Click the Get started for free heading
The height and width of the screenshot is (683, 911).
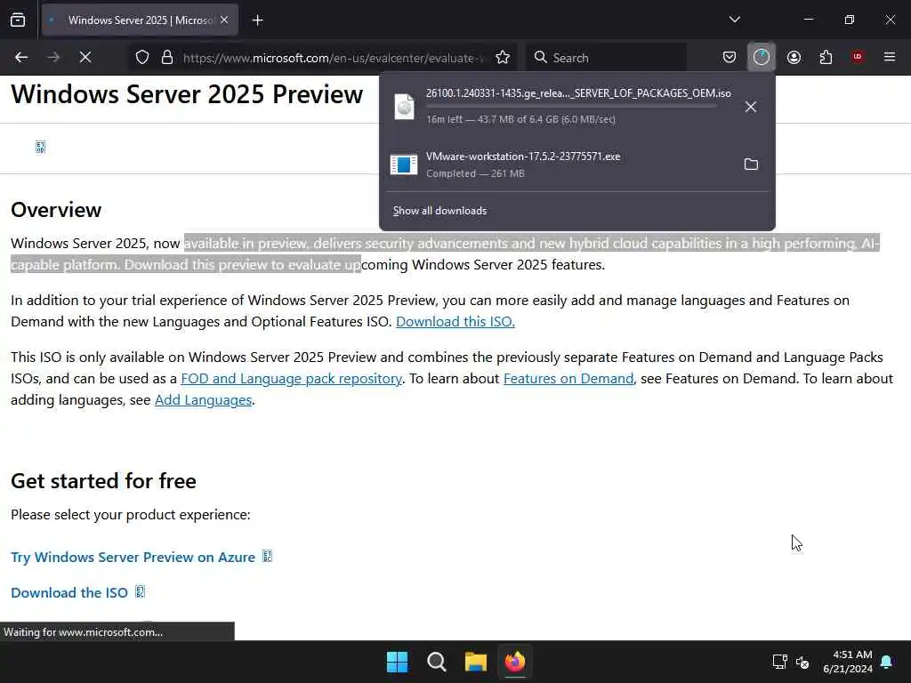(x=103, y=481)
